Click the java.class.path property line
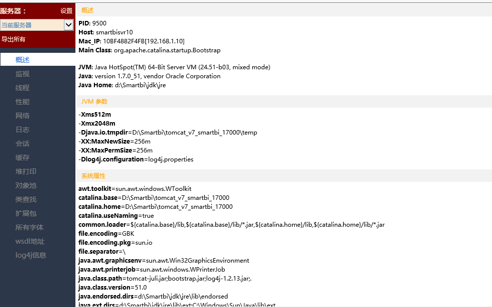 [x=165, y=279]
